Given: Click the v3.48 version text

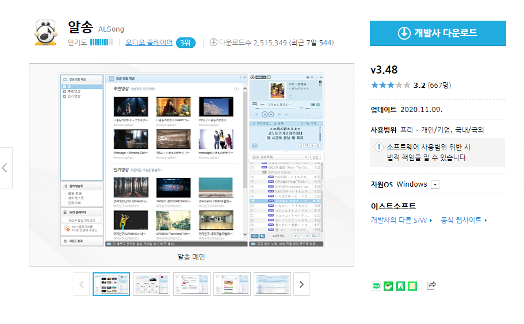Looking at the screenshot, I should [384, 70].
